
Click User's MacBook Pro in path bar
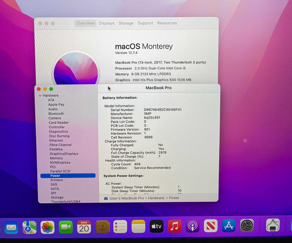tap(127, 198)
